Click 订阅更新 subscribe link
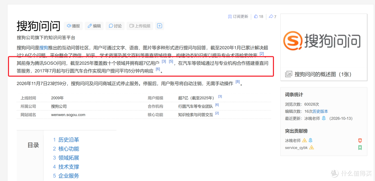The width and height of the screenshot is (375, 181). click(x=238, y=17)
